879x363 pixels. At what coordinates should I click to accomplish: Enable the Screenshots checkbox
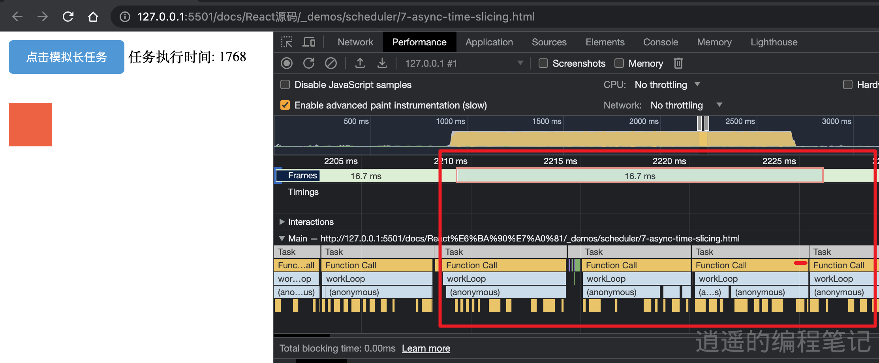(x=543, y=63)
